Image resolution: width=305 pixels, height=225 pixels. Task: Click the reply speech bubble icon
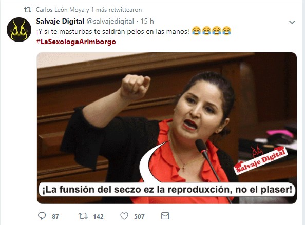[x=42, y=216]
